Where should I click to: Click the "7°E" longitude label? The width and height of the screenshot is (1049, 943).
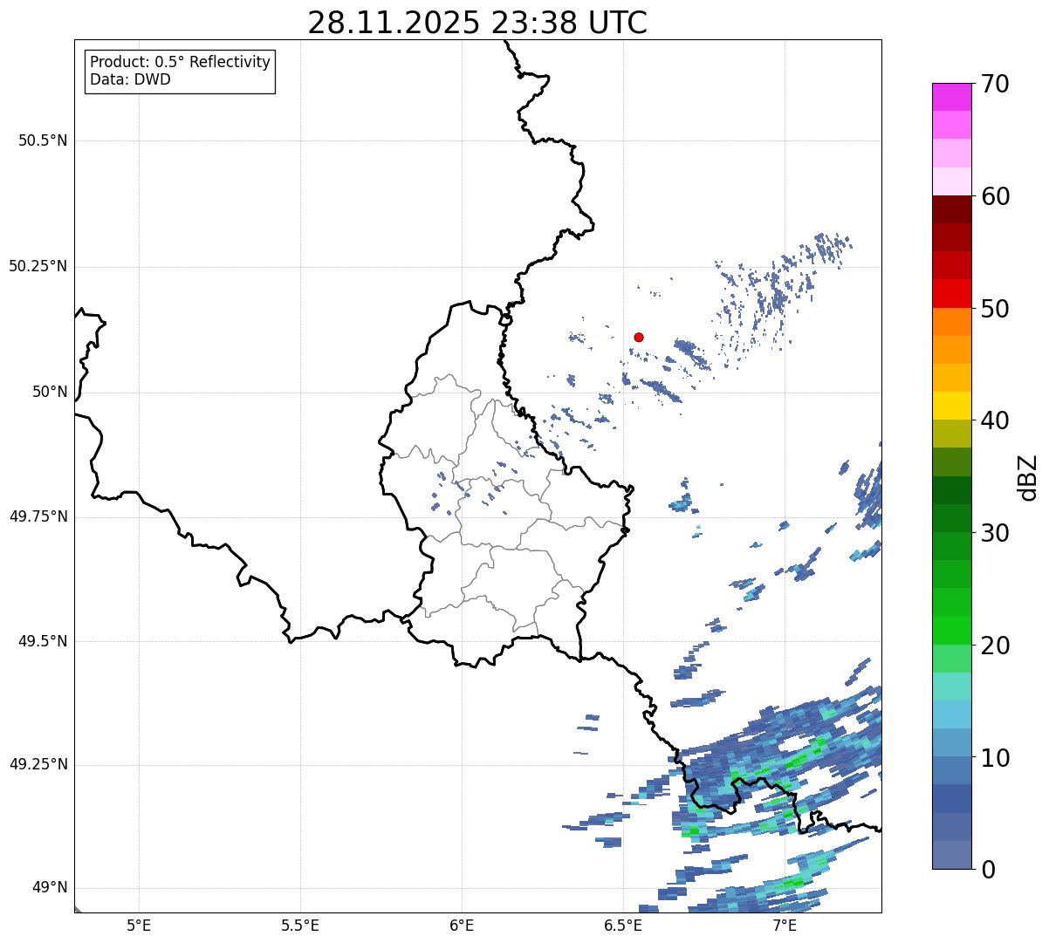pyautogui.click(x=785, y=925)
